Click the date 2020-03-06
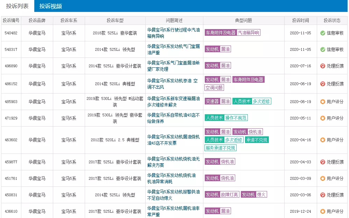 [x=300, y=195]
